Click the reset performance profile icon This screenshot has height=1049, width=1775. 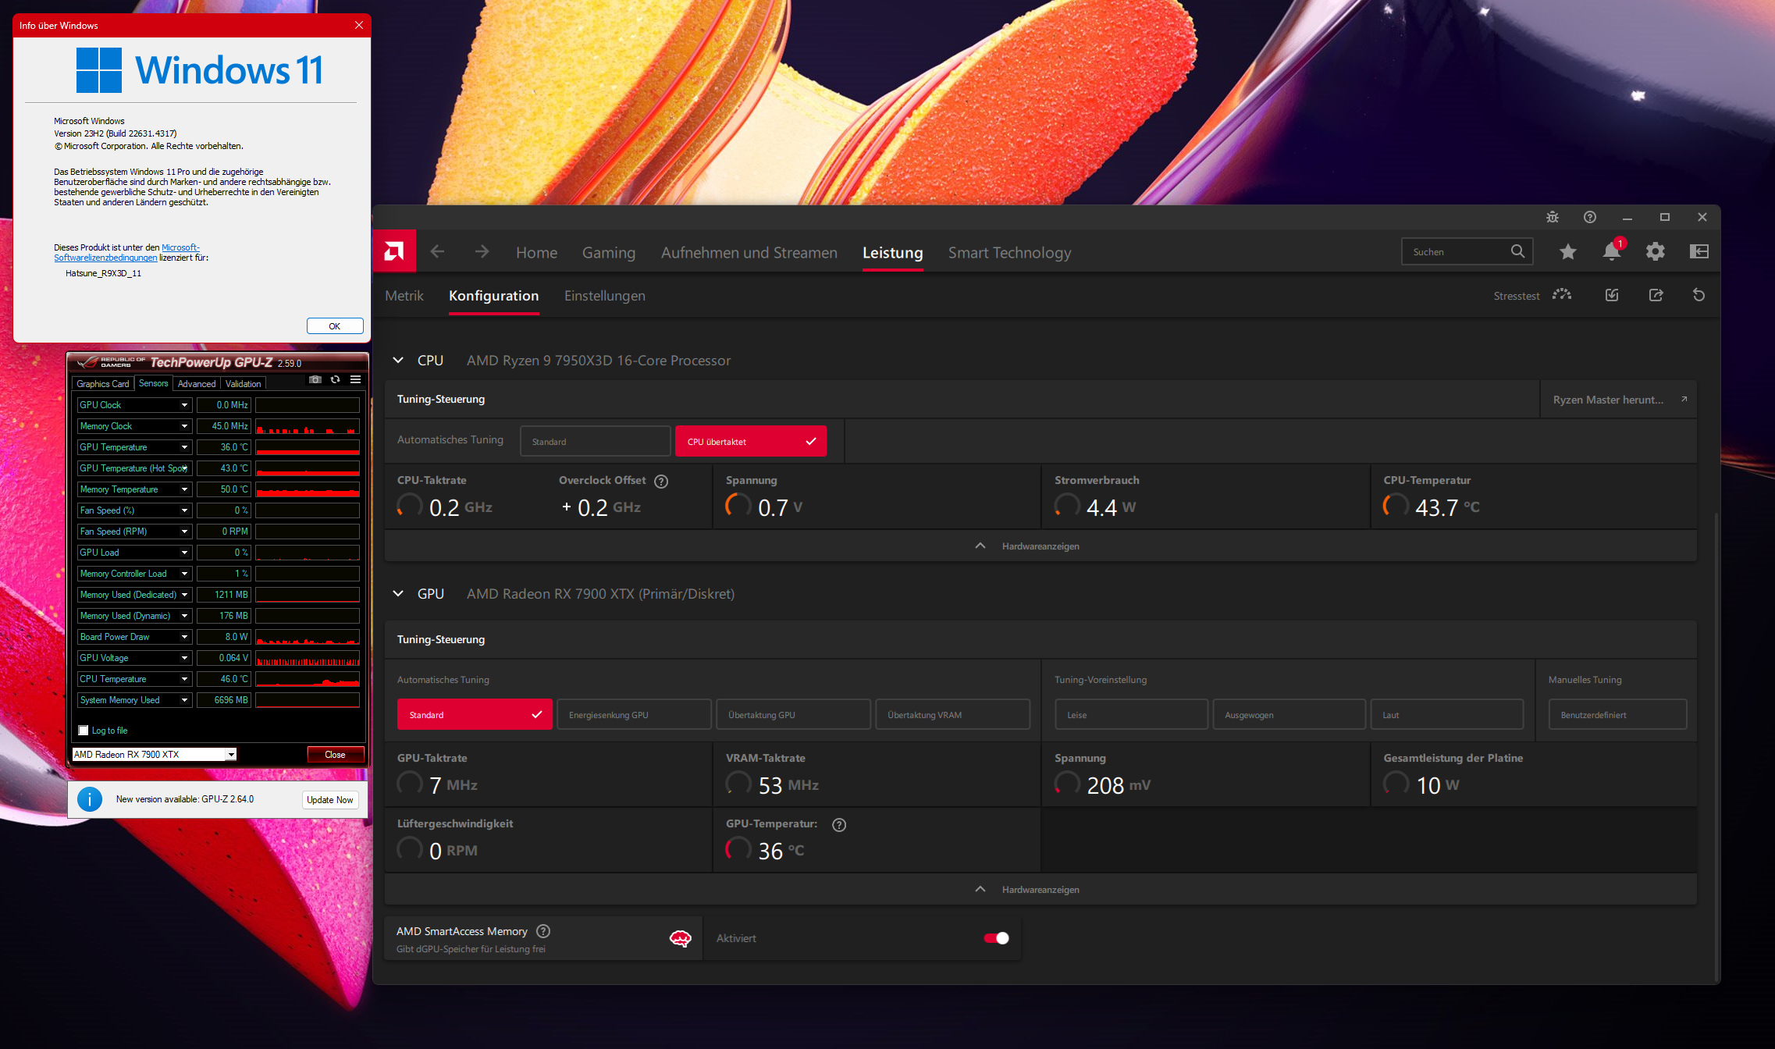[1699, 295]
